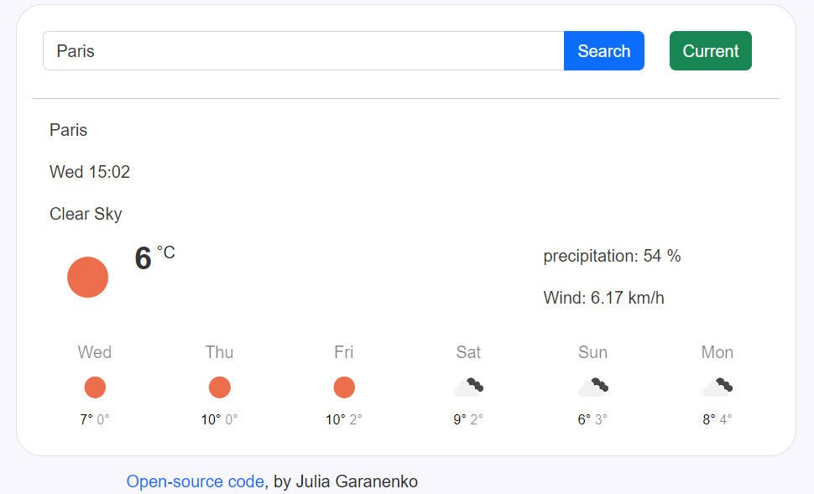This screenshot has height=494, width=814.
Task: Open the Open-source code link
Action: (195, 481)
